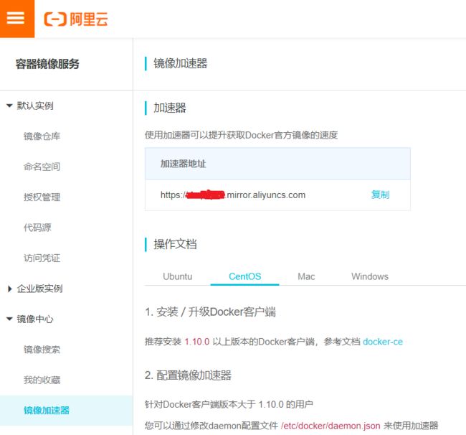
Task: Select 镜像加速器 sidebar item
Action: tap(66, 411)
